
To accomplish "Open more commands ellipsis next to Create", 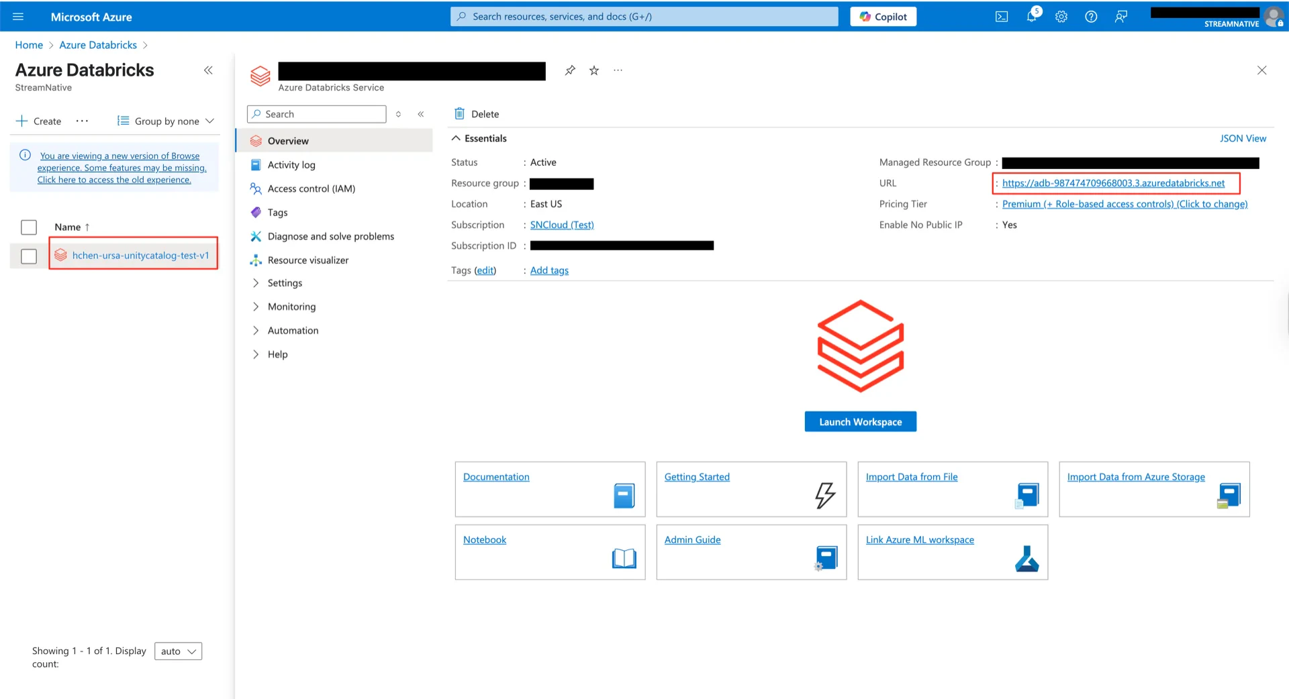I will 82,121.
